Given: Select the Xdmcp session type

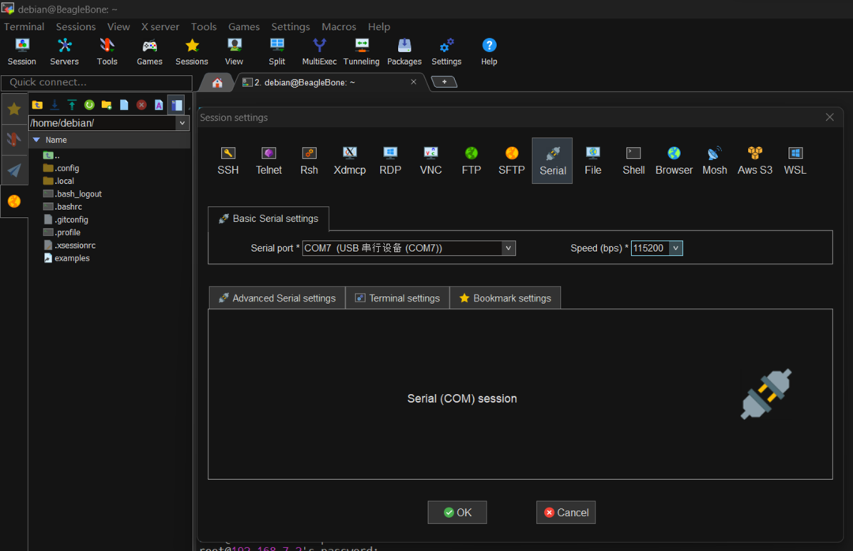Looking at the screenshot, I should point(349,160).
